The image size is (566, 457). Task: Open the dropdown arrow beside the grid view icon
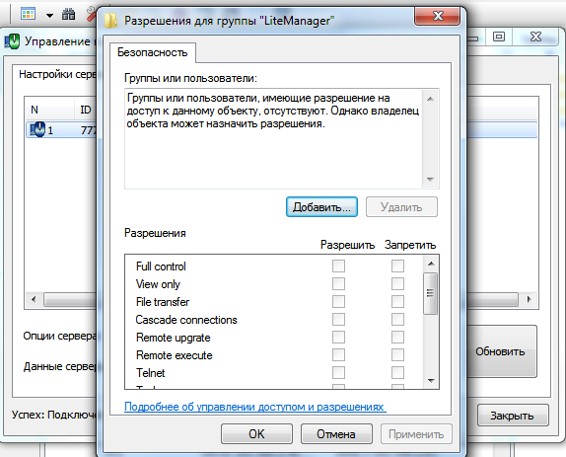point(49,15)
